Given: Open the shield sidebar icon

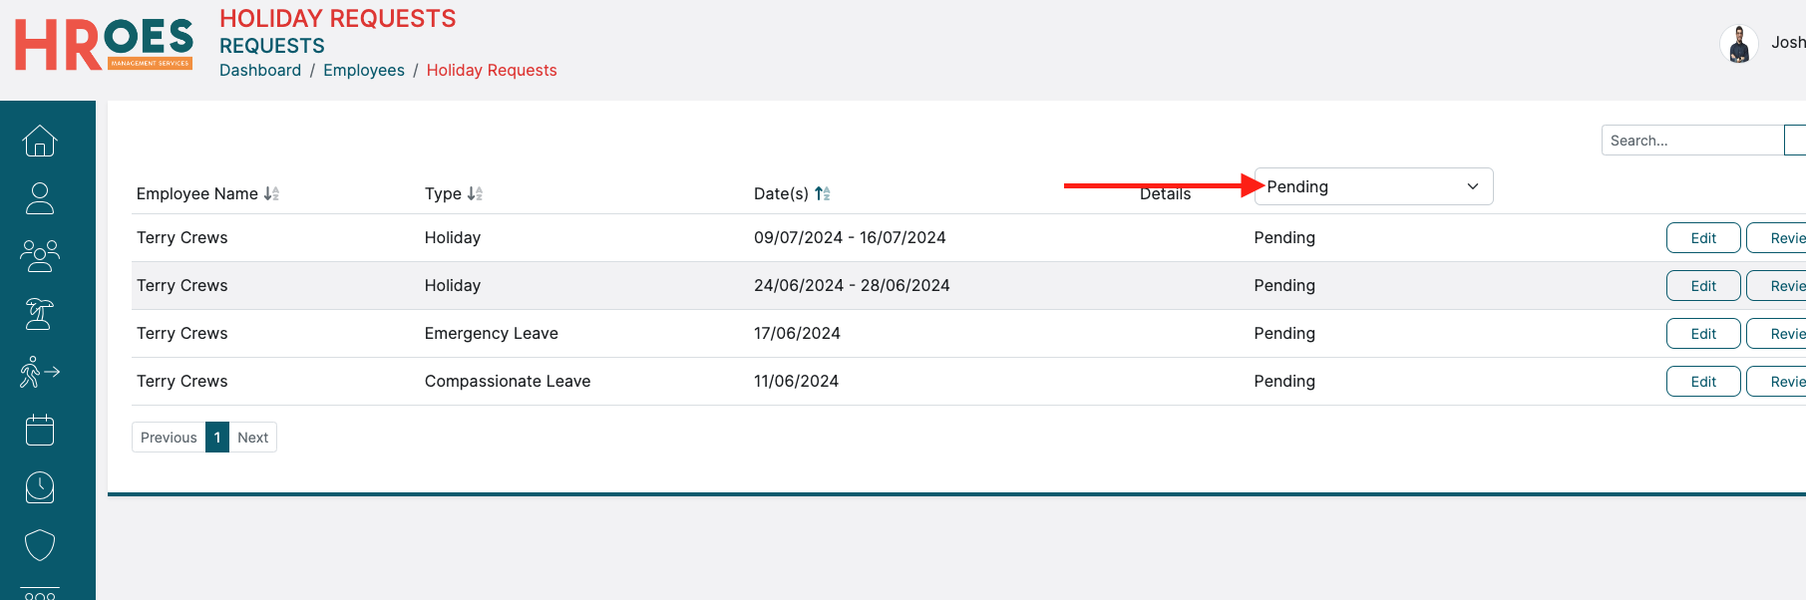Looking at the screenshot, I should click(40, 545).
